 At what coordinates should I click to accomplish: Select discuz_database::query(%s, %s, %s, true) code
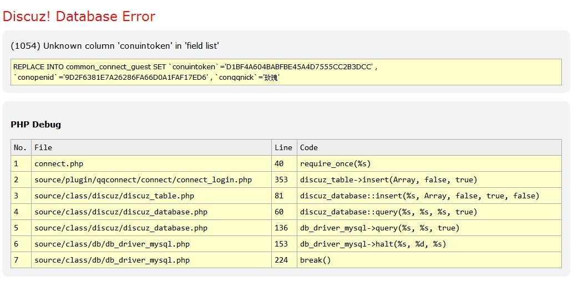388,212
